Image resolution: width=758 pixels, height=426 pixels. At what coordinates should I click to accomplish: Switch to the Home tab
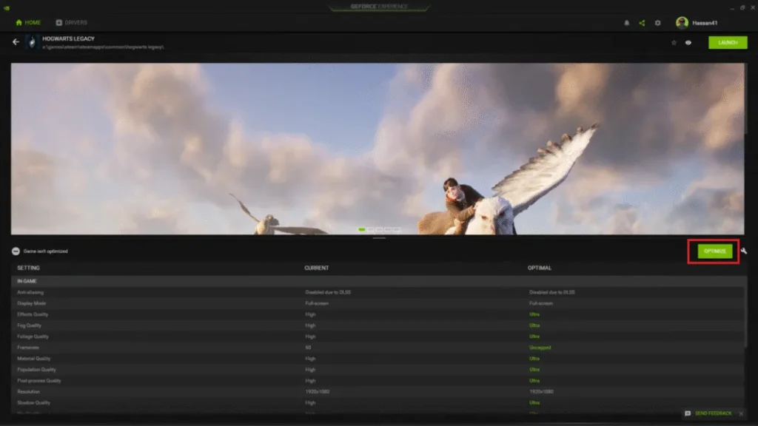(x=28, y=23)
